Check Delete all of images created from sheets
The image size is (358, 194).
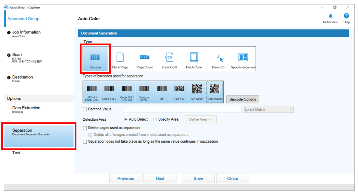(90, 135)
